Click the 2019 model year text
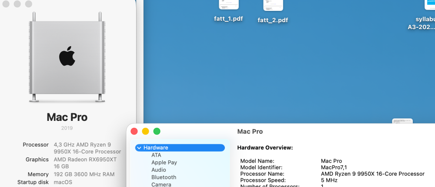 [67, 128]
